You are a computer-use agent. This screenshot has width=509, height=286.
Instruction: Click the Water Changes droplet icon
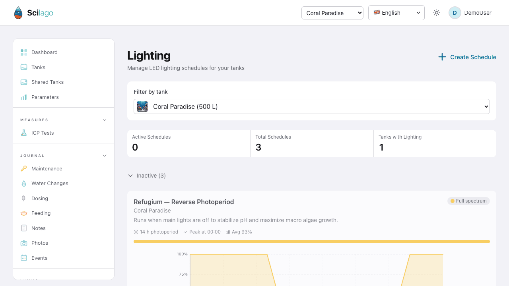point(24,184)
